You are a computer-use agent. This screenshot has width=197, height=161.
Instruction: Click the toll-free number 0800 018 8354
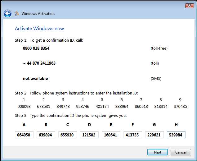point(36,48)
